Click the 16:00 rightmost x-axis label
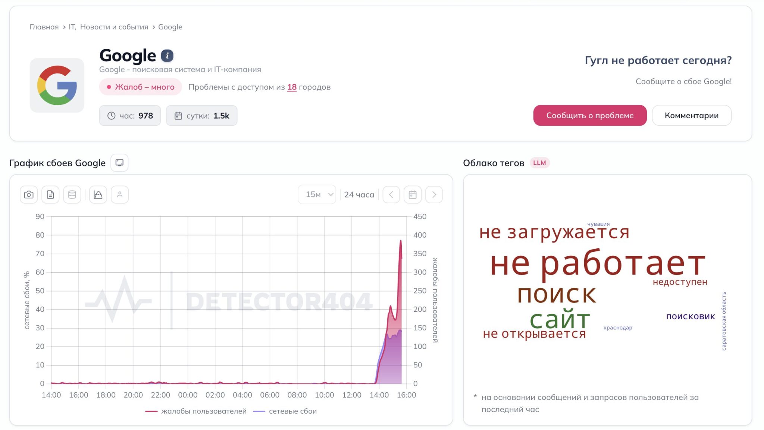This screenshot has height=430, width=764. (406, 395)
